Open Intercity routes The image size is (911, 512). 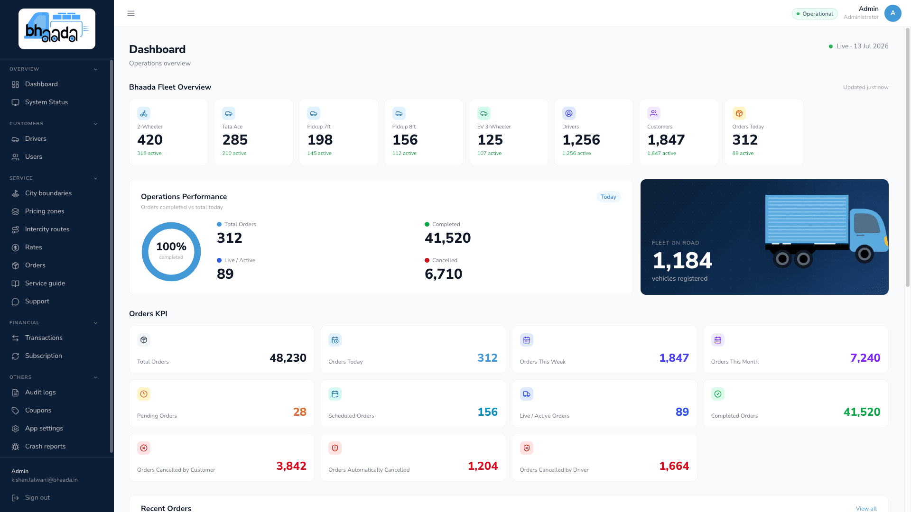(x=55, y=229)
